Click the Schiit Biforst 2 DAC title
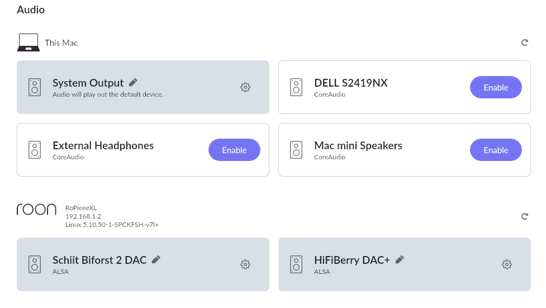The height and width of the screenshot is (308, 546). point(99,260)
